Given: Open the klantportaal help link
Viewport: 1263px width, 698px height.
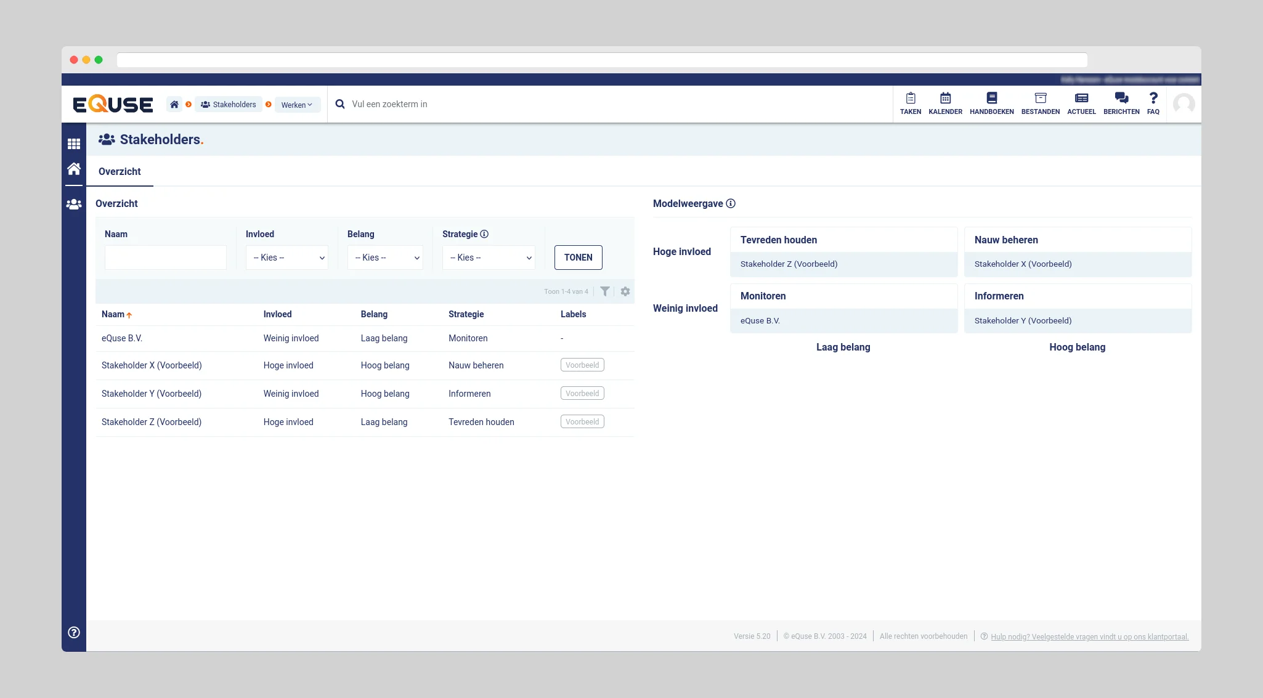Looking at the screenshot, I should pos(1089,636).
